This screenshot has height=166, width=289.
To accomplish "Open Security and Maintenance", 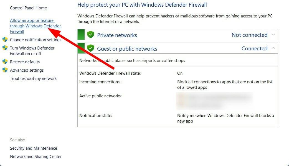I will pyautogui.click(x=33, y=148).
